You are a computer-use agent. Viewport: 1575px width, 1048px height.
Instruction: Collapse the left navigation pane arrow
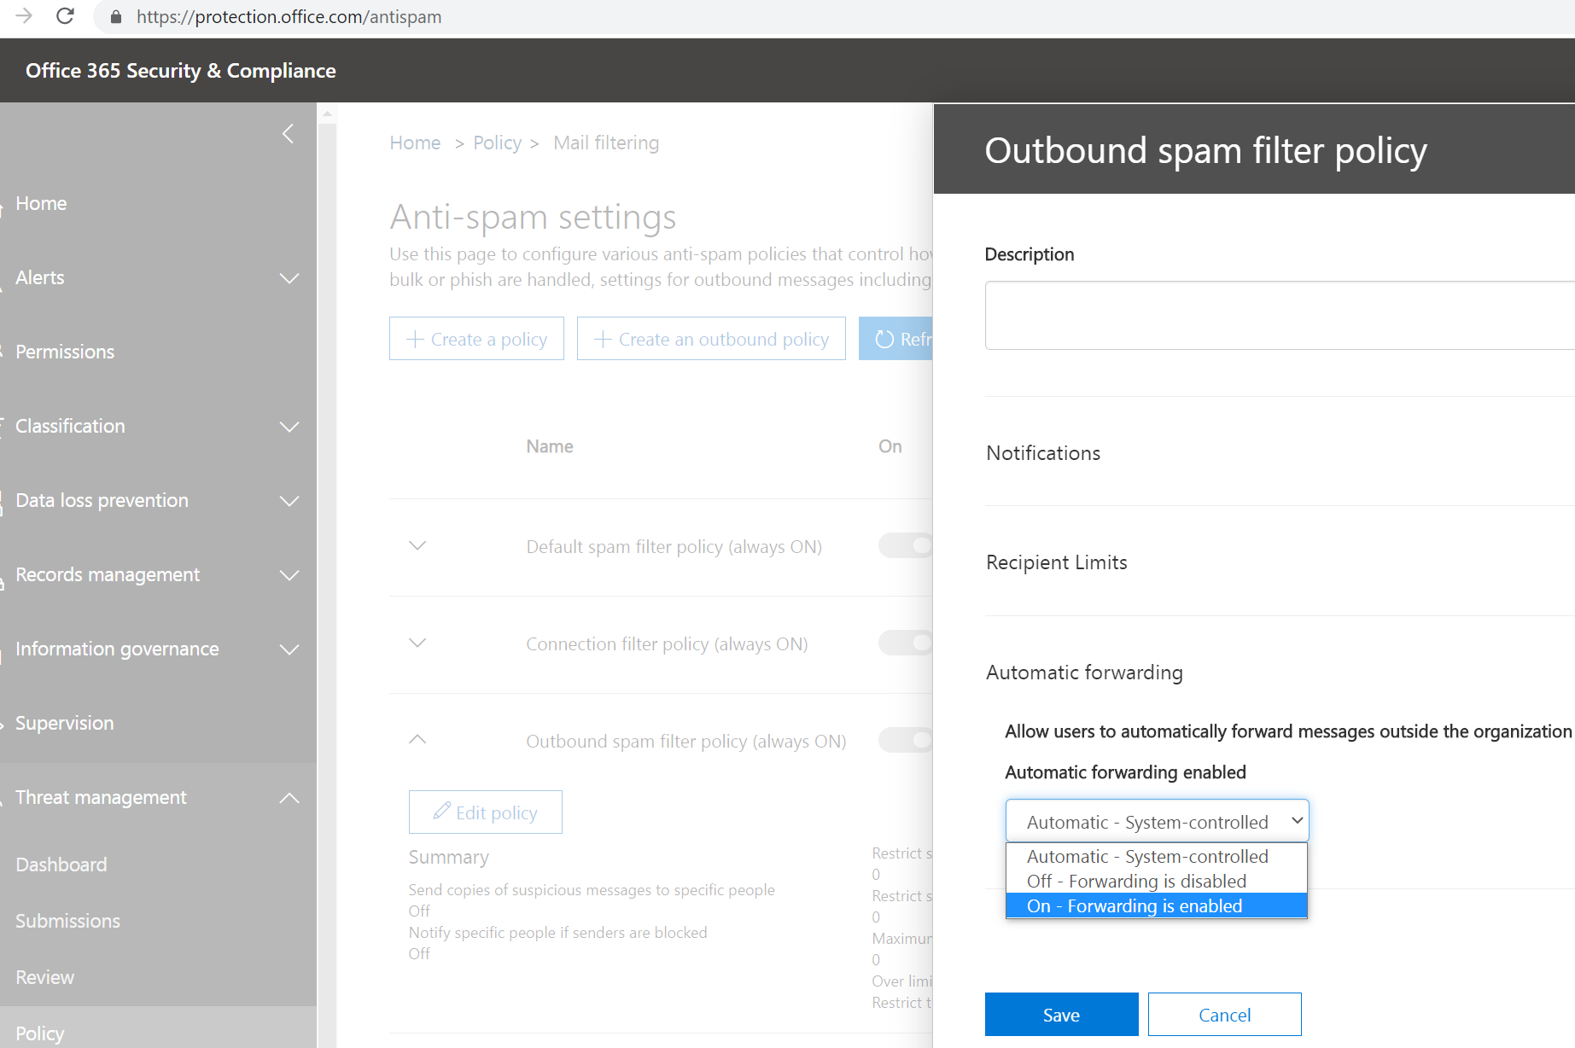click(x=289, y=134)
